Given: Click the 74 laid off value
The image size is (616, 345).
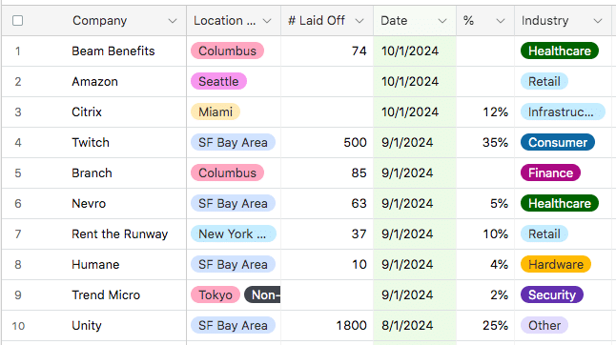Looking at the screenshot, I should point(359,51).
